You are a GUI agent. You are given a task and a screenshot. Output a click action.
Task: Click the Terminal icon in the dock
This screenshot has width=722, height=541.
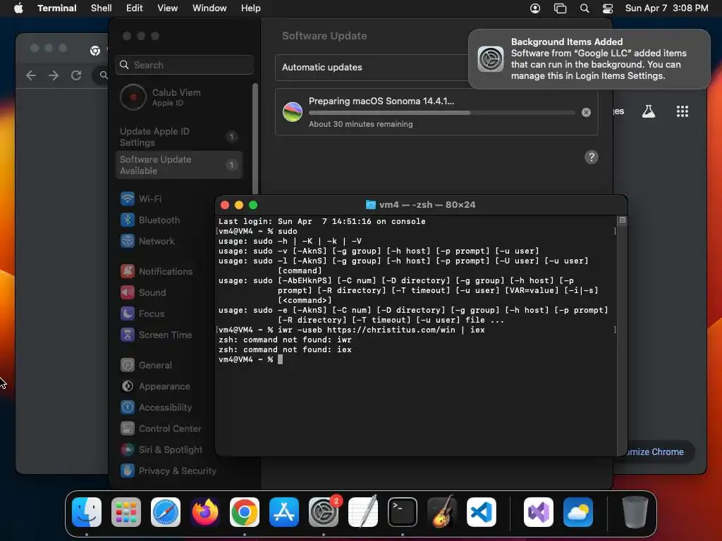pyautogui.click(x=403, y=512)
